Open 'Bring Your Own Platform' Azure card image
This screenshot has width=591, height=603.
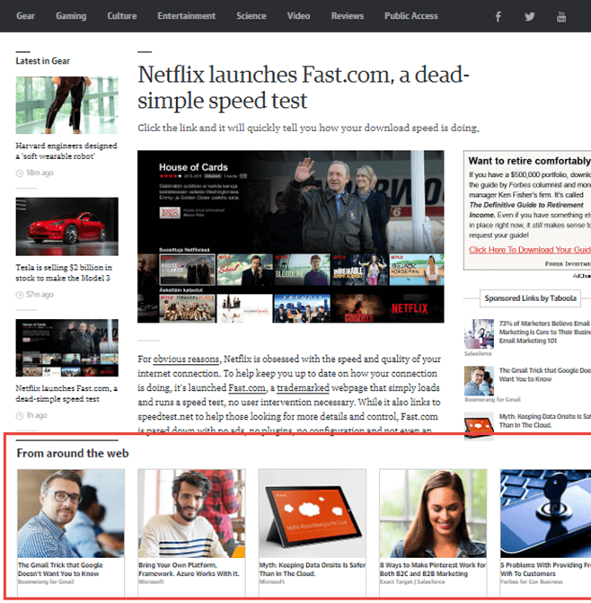pos(191,513)
